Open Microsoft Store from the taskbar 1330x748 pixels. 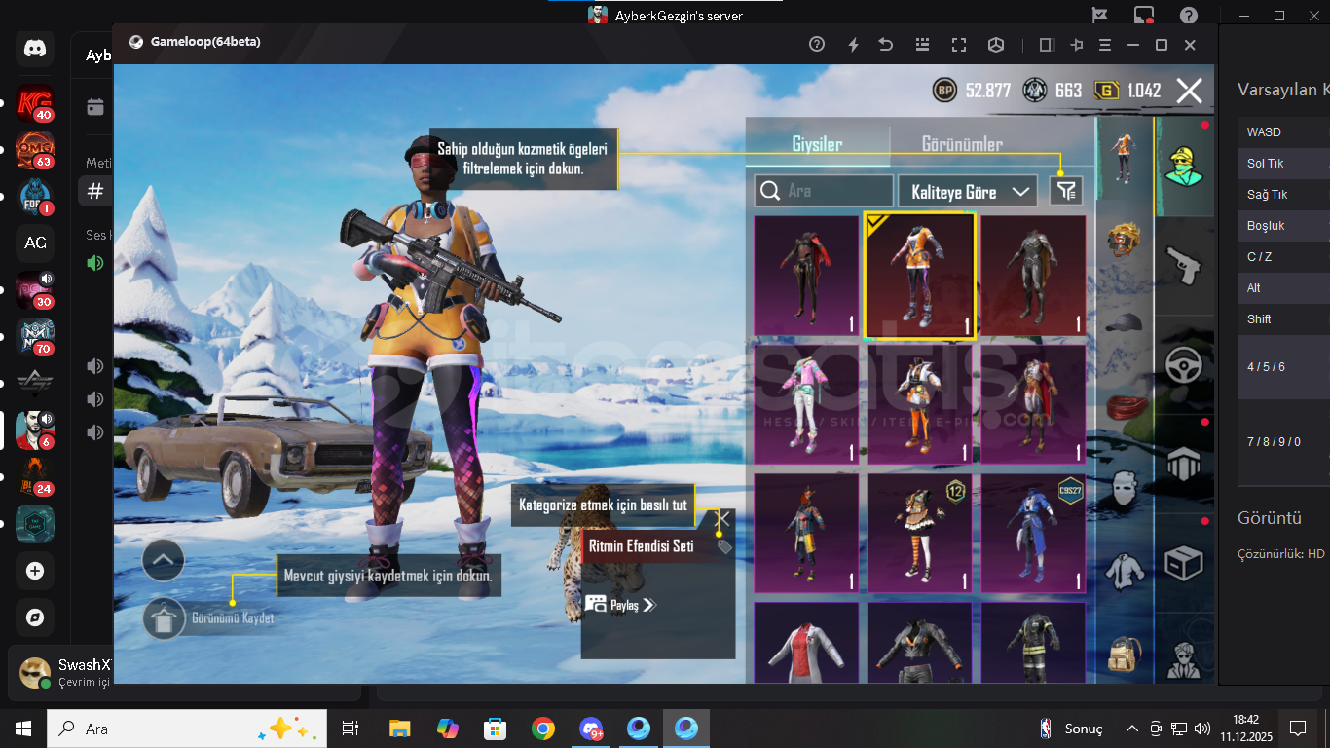pyautogui.click(x=496, y=729)
